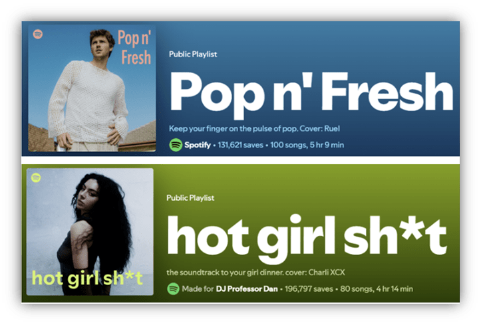
Task: Click the green hot girl sh*t text on cover
Action: pos(87,278)
